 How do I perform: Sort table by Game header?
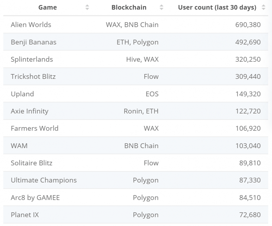47,8
